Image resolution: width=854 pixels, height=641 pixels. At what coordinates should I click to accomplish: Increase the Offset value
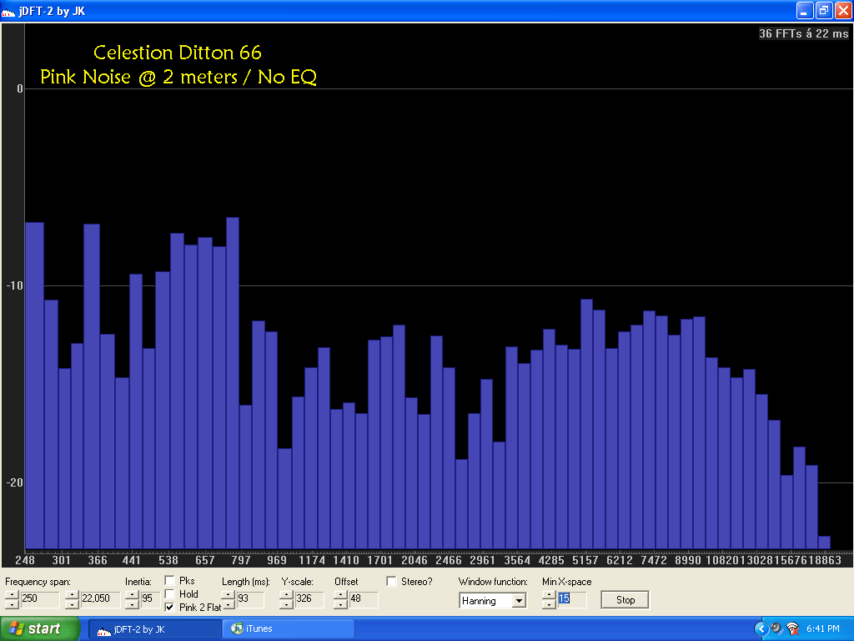340,595
